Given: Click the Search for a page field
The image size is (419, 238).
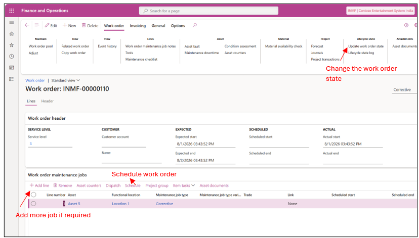Looking at the screenshot, I should [x=208, y=11].
